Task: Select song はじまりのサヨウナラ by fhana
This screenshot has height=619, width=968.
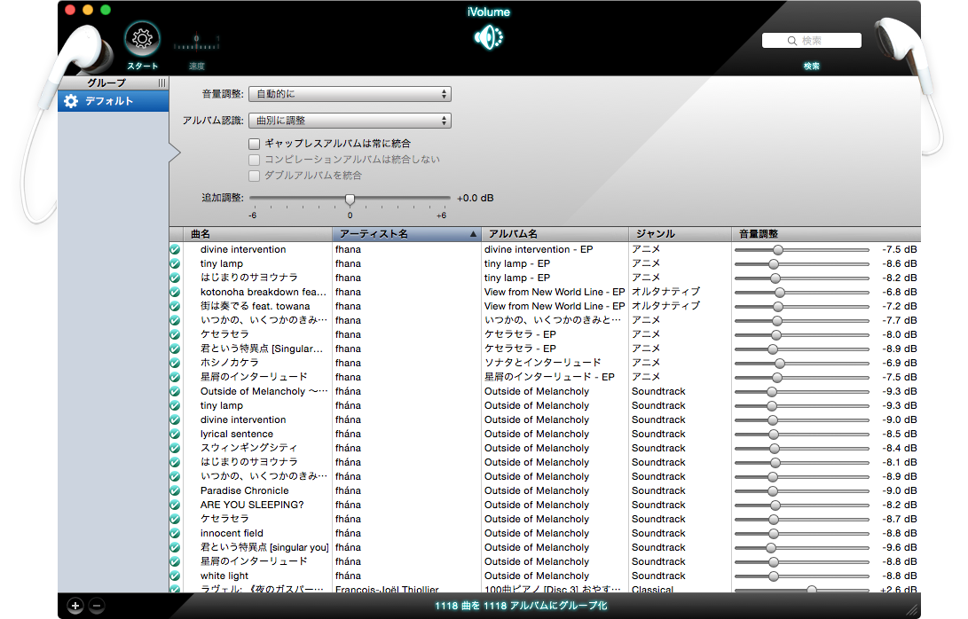Action: point(248,278)
